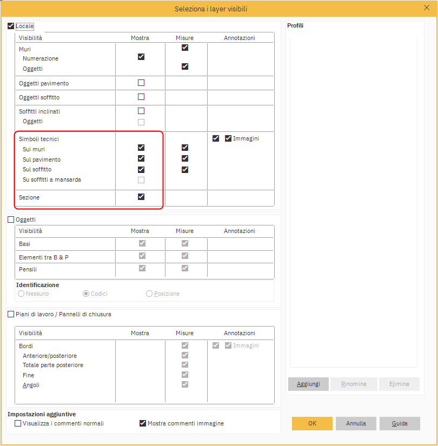This screenshot has width=438, height=446.
Task: Uncheck Mostra commenti immagine
Action: [x=143, y=423]
